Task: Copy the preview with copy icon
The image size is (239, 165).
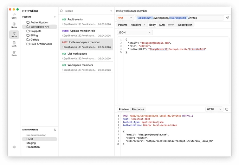Action: 227,109
